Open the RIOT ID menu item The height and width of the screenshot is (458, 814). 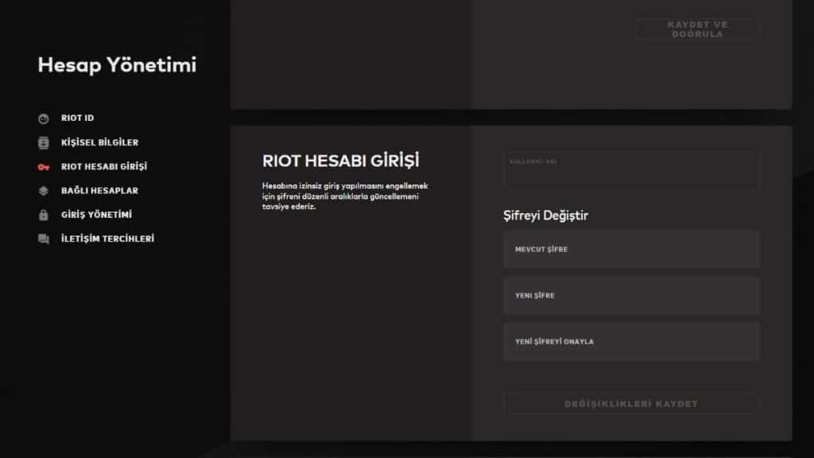(77, 118)
